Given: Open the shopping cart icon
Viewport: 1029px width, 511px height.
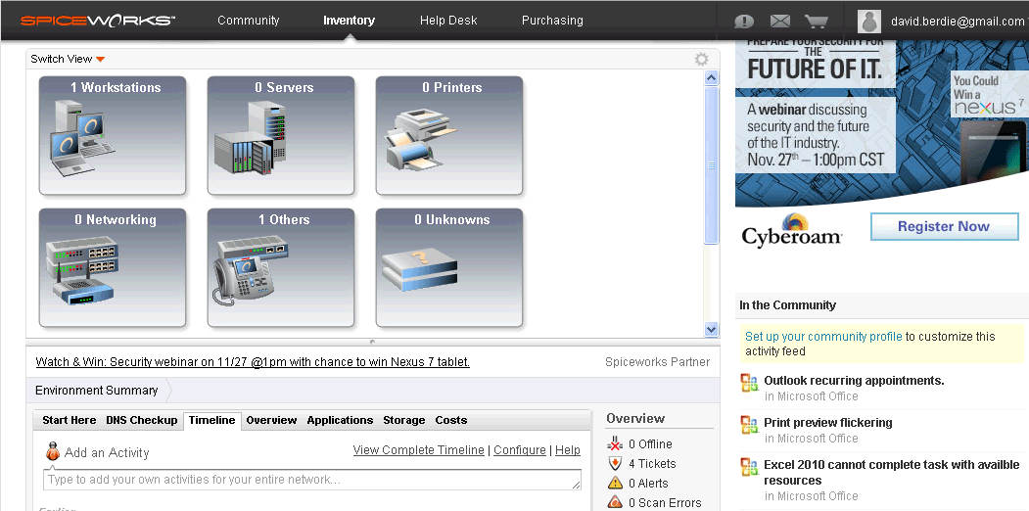Looking at the screenshot, I should pyautogui.click(x=816, y=21).
